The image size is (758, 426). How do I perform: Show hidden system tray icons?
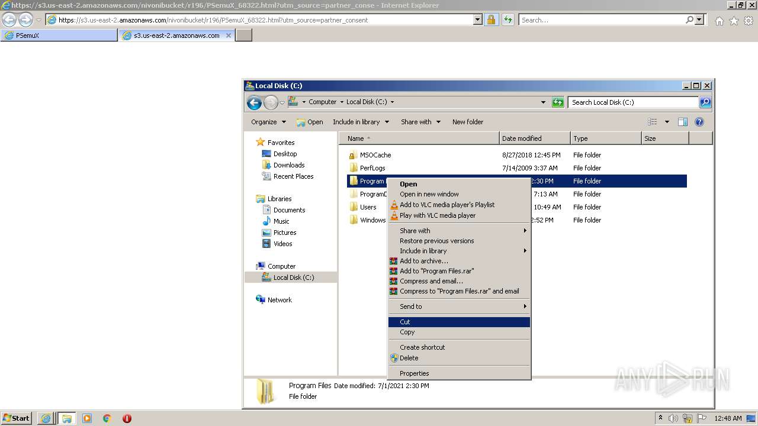[660, 418]
